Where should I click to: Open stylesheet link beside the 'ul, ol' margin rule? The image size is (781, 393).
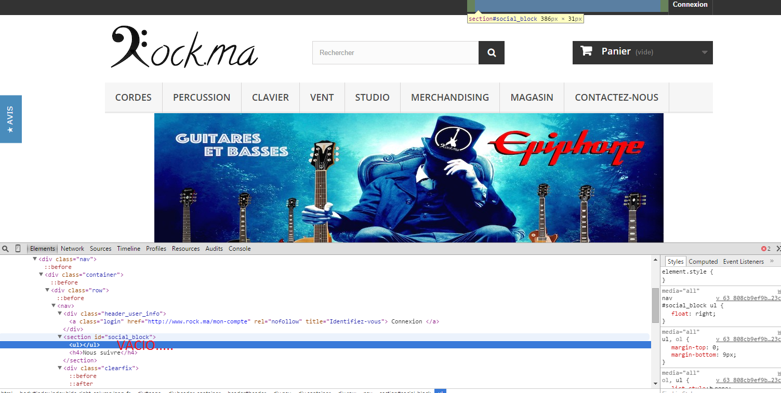(x=748, y=339)
